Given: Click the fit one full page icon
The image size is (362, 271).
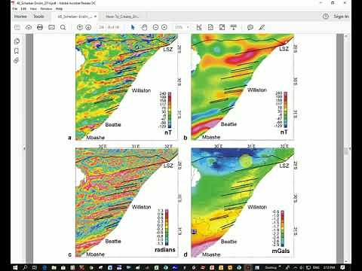Looking at the screenshot, I should pyautogui.click(x=210, y=27).
